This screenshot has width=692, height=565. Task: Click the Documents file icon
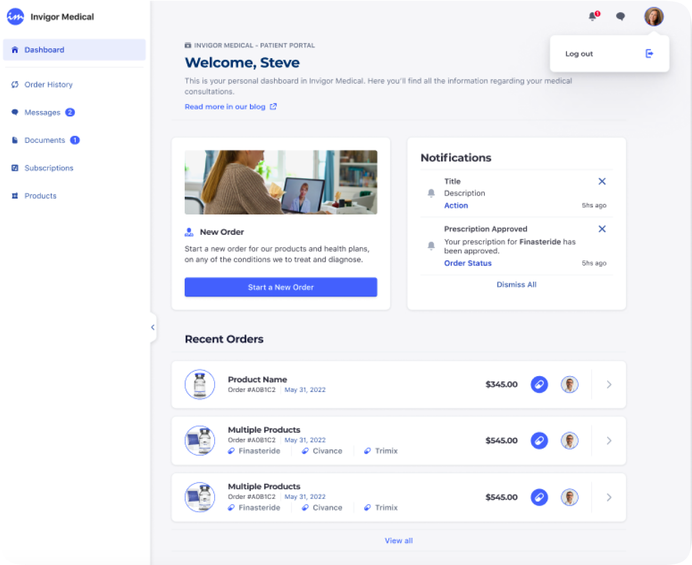[x=15, y=140]
